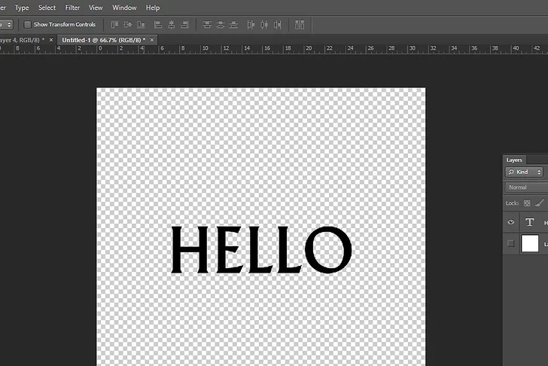Lock transparent pixels in Layers panel
This screenshot has width=548, height=366.
coord(527,203)
